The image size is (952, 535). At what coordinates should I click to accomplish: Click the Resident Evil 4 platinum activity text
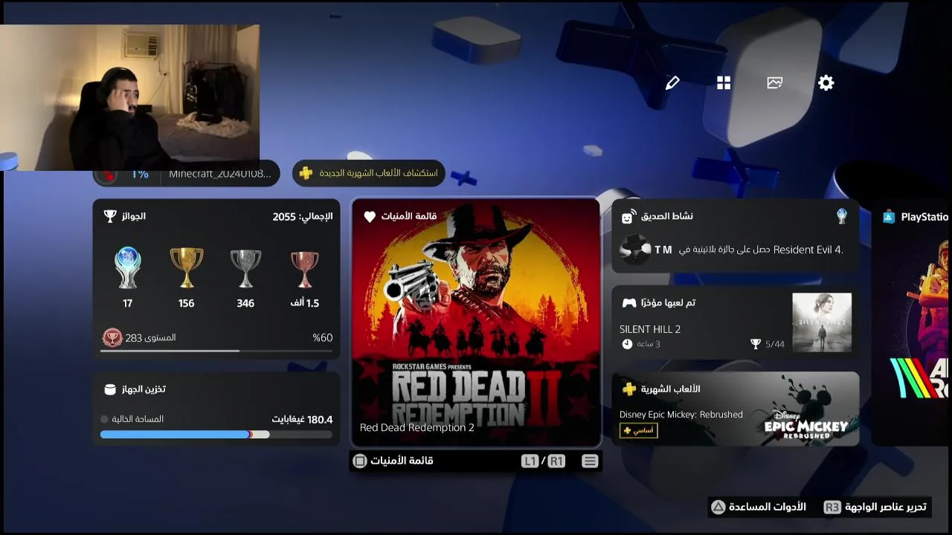pos(761,250)
